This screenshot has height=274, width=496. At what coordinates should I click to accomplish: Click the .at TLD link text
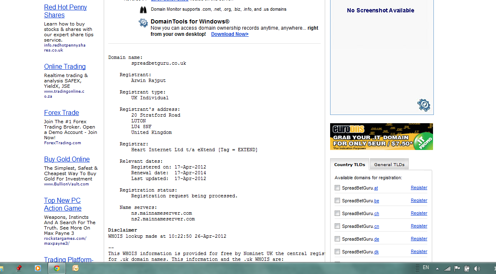pos(376,188)
